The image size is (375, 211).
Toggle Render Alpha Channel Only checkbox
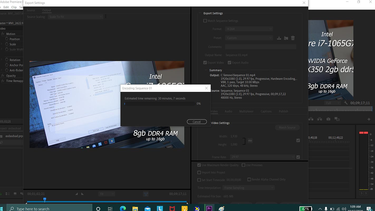pos(249,179)
